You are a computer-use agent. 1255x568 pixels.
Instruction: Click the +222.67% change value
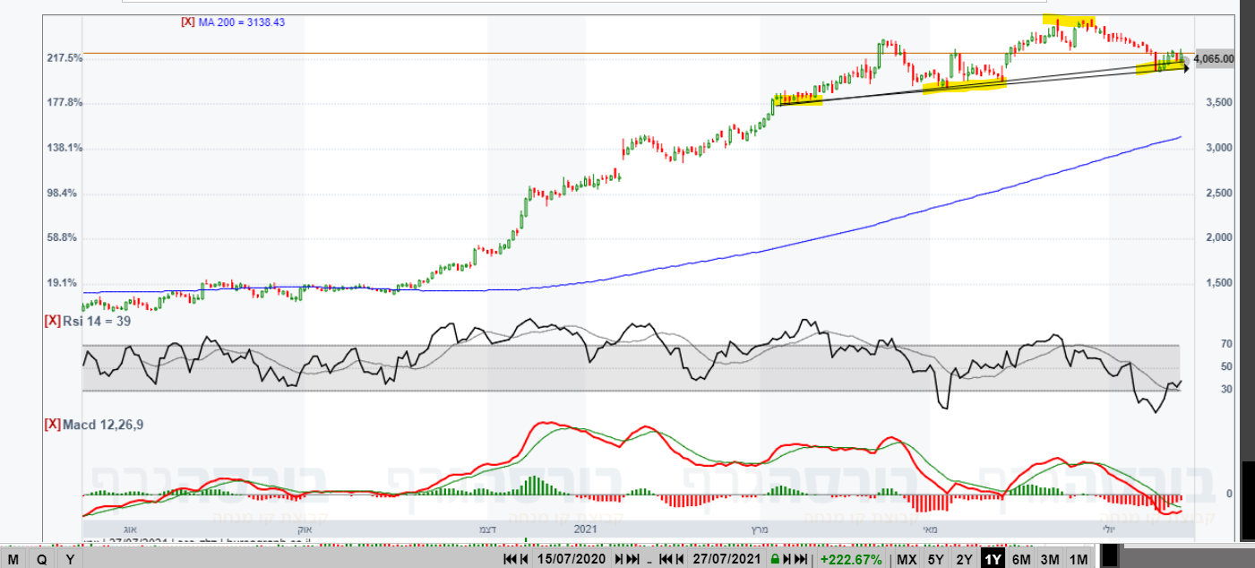click(851, 559)
